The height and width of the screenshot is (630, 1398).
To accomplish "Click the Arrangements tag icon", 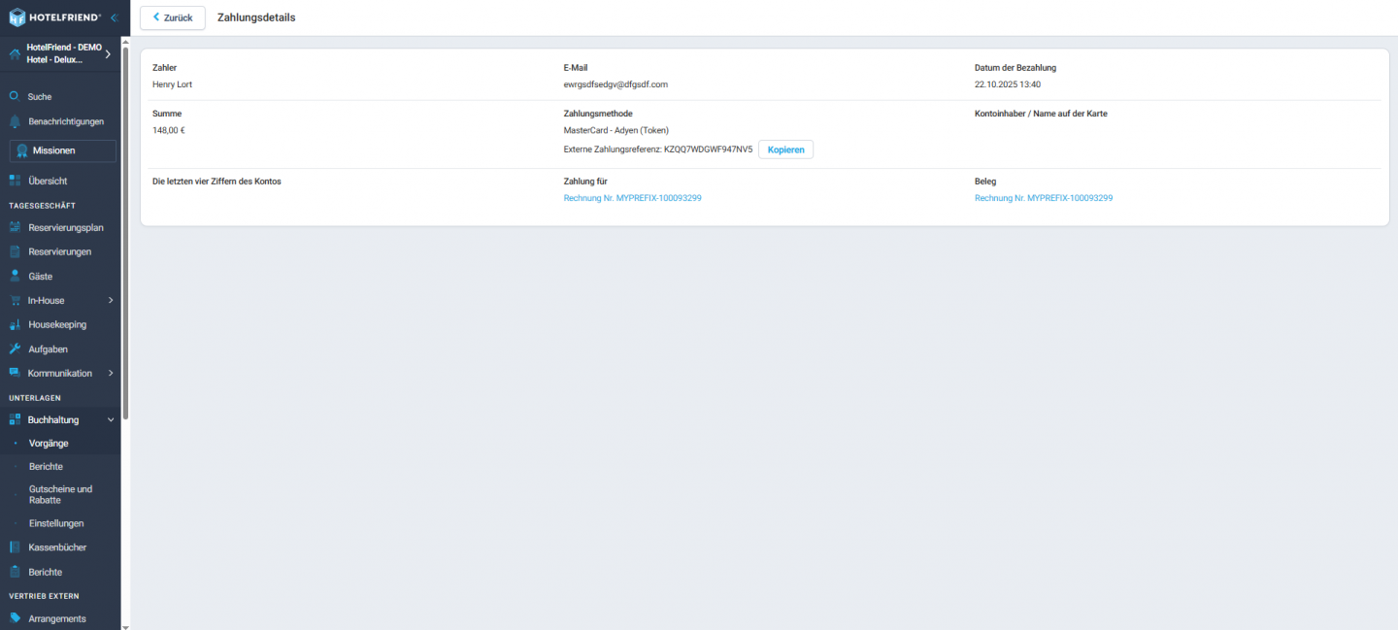I will [x=15, y=618].
